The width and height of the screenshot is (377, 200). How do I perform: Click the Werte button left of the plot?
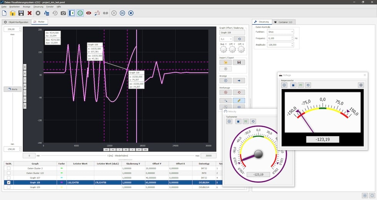(12, 89)
